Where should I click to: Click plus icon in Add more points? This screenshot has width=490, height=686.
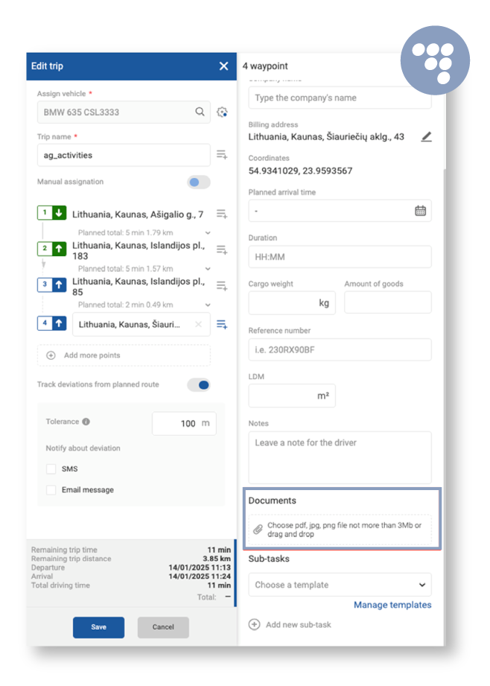[x=51, y=355]
